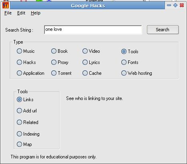Enable the Indexing tool radio button
This screenshot has height=164, width=187.
coord(28,134)
